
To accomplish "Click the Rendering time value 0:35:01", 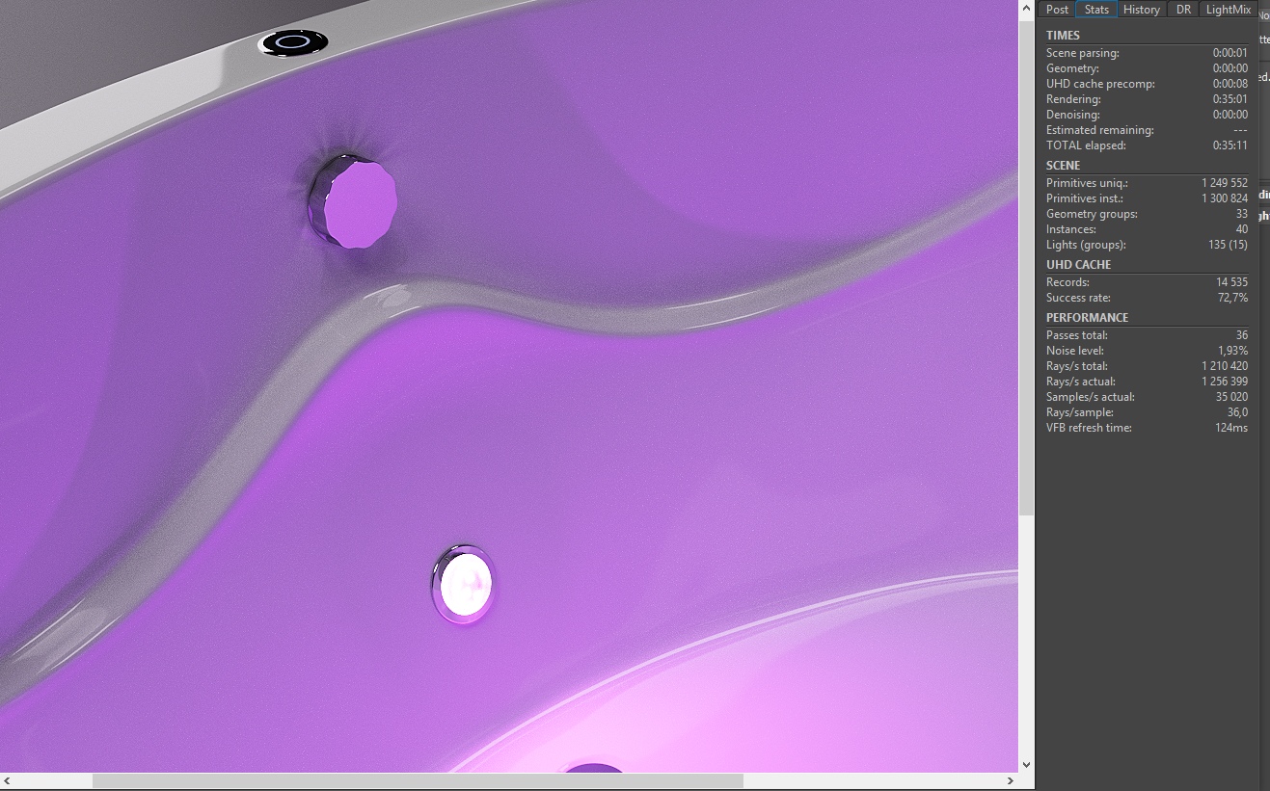I will [x=1229, y=100].
